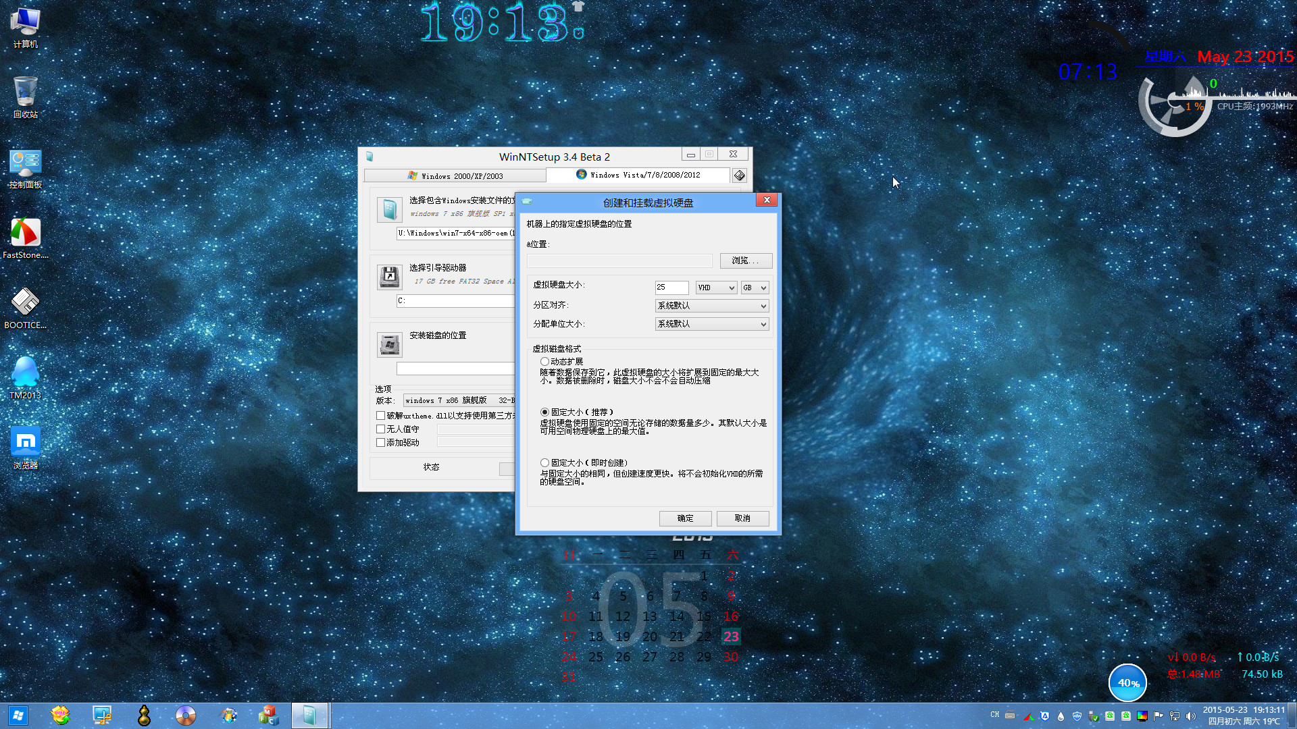Click the virtual disk 位置 path field
Image resolution: width=1297 pixels, height=729 pixels.
pos(619,261)
